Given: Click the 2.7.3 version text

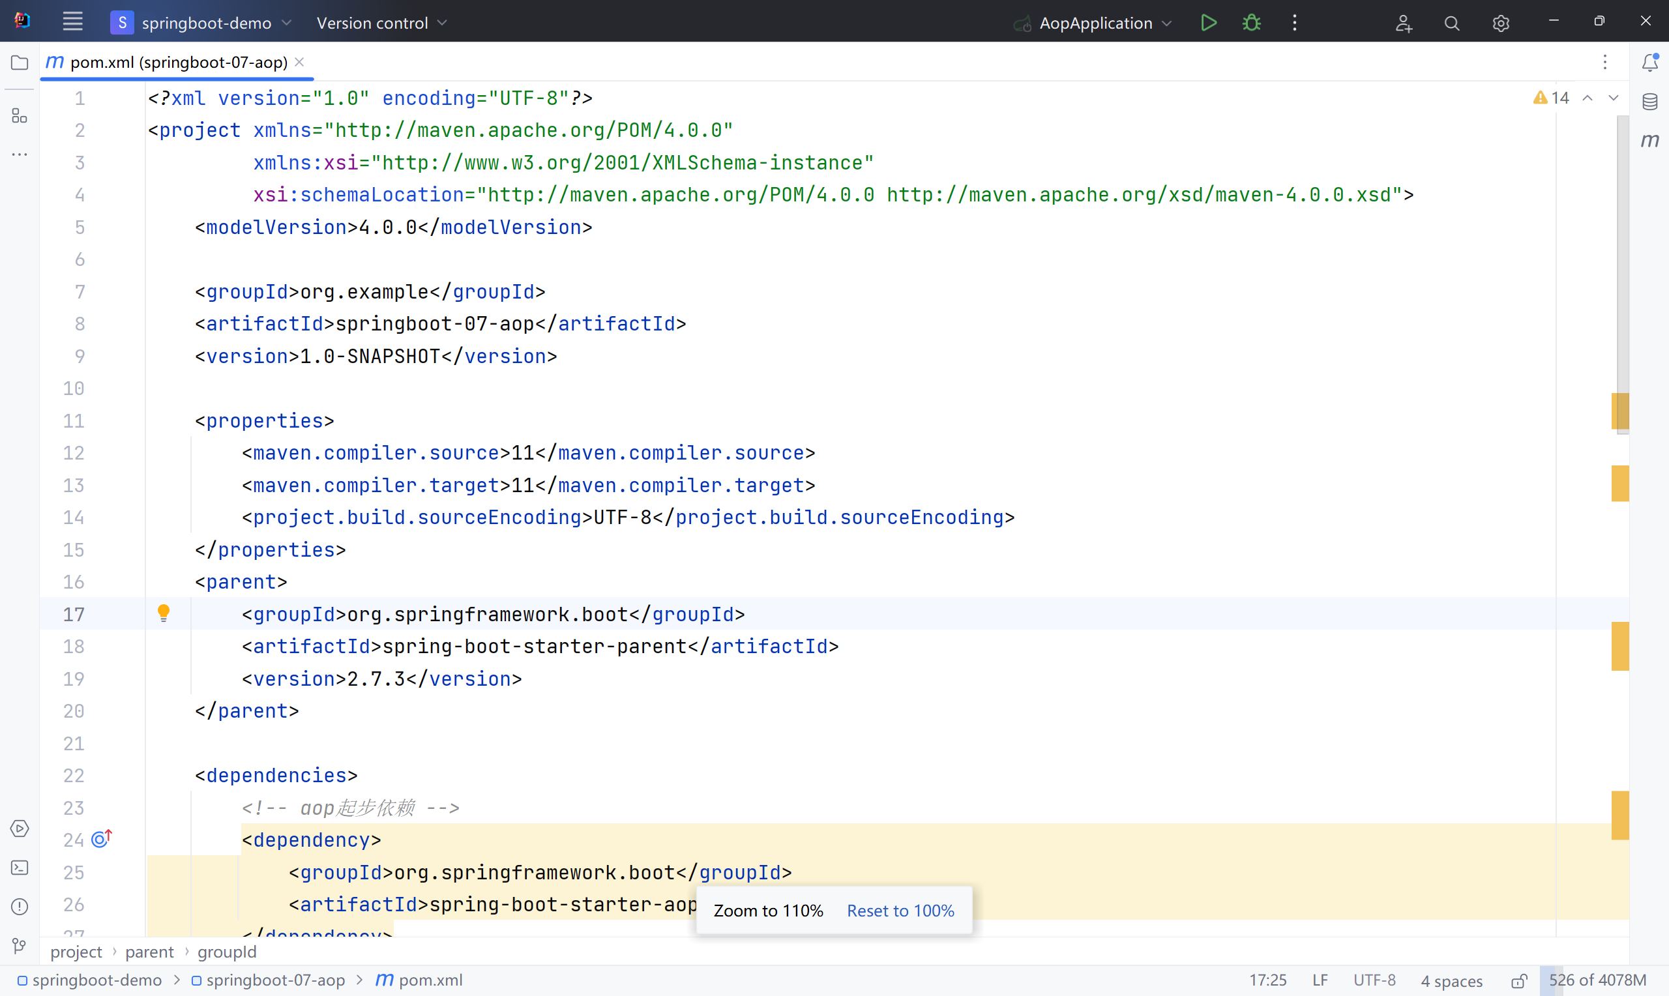Looking at the screenshot, I should (376, 678).
